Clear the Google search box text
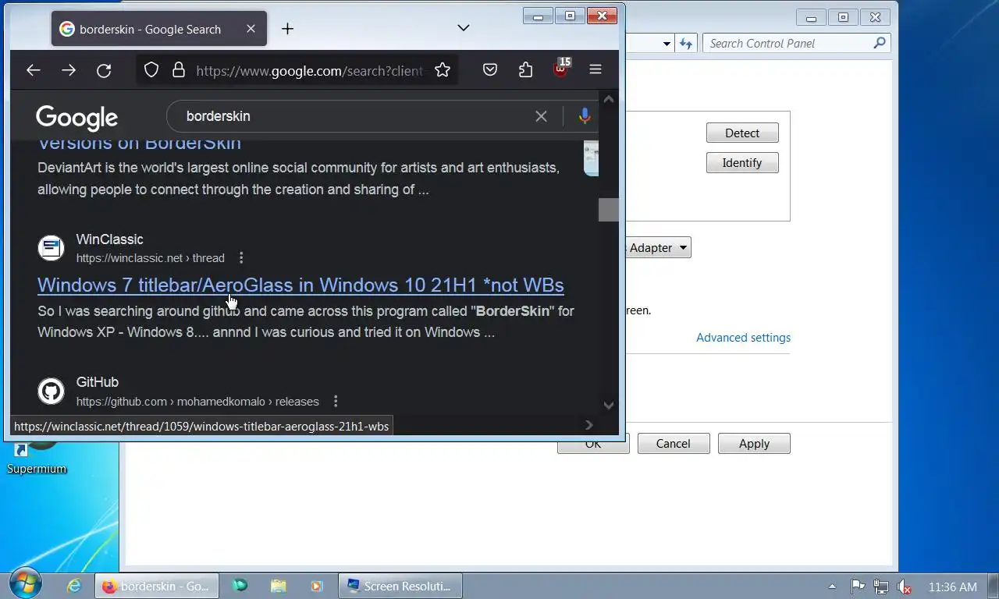999x599 pixels. (x=541, y=116)
